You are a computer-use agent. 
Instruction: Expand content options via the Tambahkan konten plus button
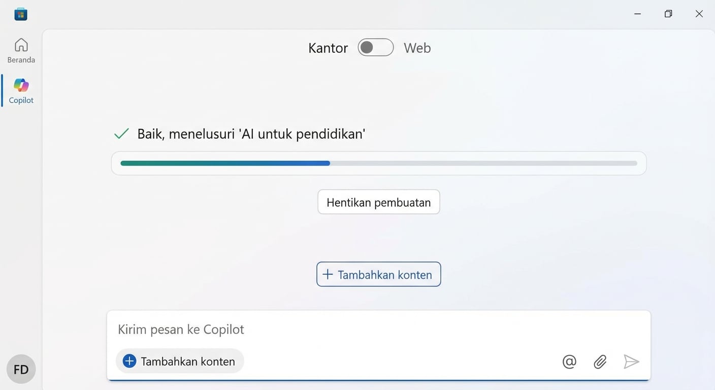pos(378,274)
